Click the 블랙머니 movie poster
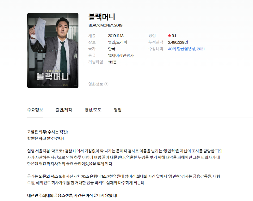 (x=53, y=50)
